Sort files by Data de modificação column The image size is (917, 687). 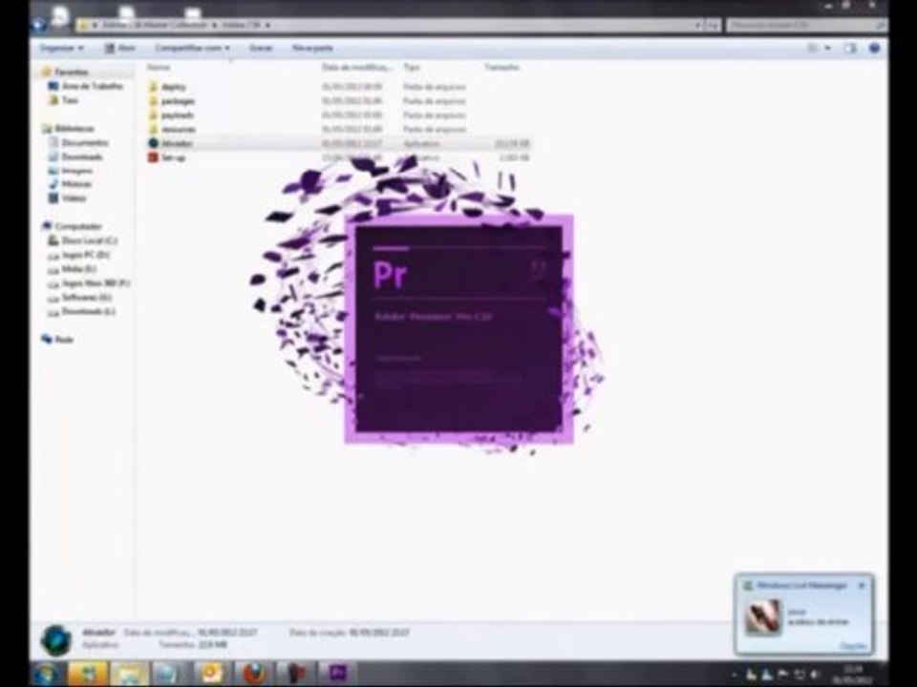tap(356, 67)
